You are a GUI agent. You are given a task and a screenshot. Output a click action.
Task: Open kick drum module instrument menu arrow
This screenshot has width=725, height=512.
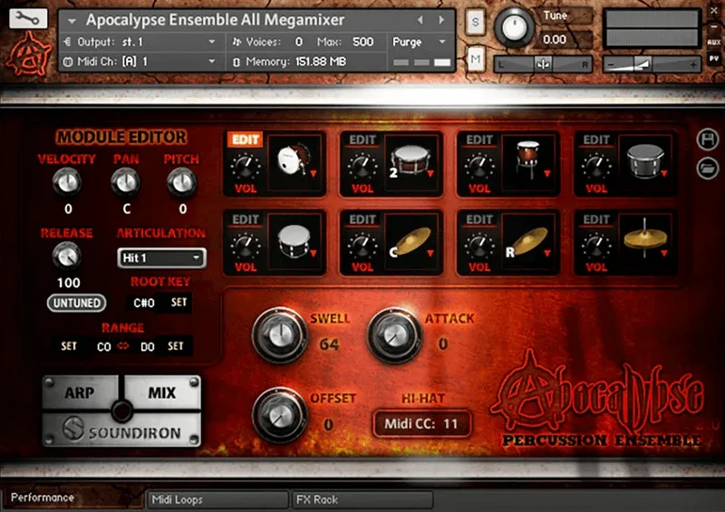point(313,173)
